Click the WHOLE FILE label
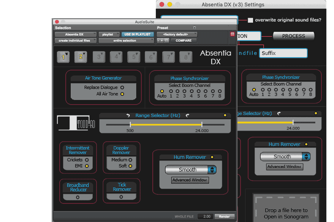The width and height of the screenshot is (334, 222). pos(184,216)
